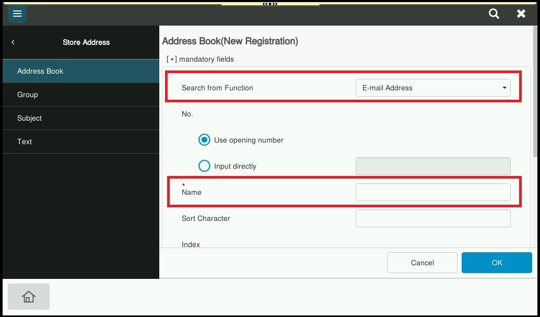The width and height of the screenshot is (540, 317).
Task: Open the Group sidebar item
Action: tap(81, 95)
